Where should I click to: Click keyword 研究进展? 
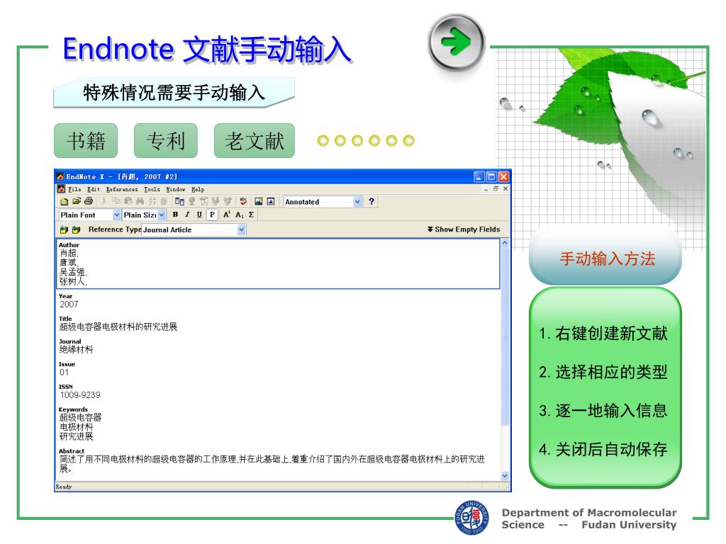(76, 436)
